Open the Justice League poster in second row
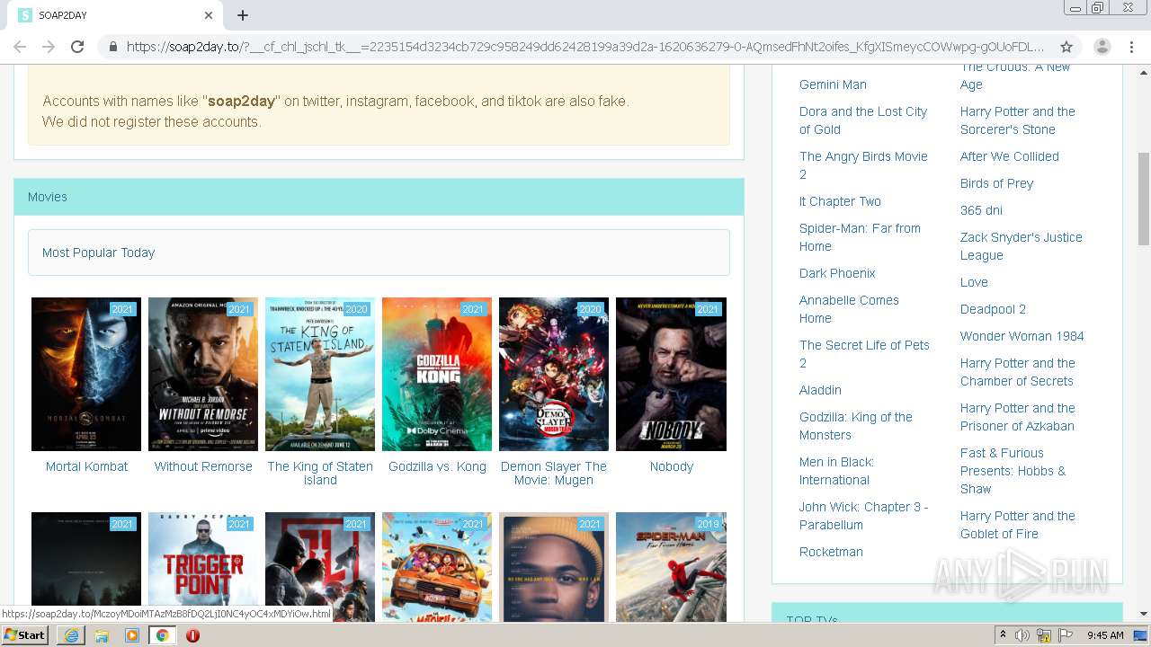This screenshot has height=647, width=1151. click(x=320, y=567)
